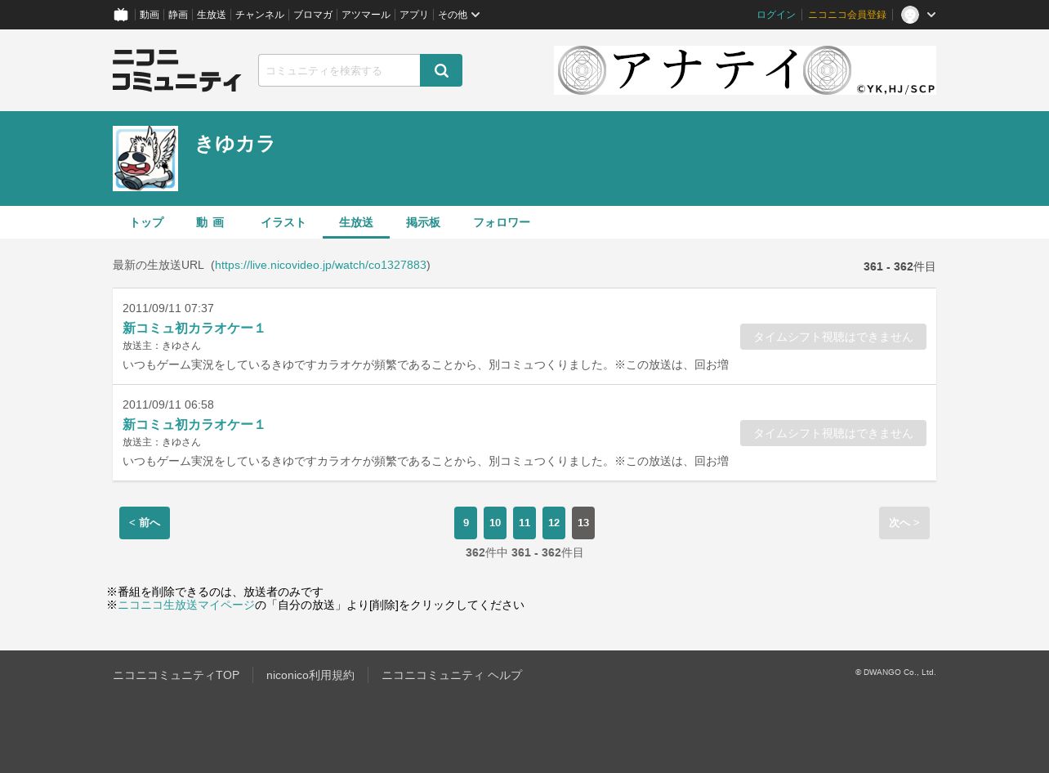Image resolution: width=1049 pixels, height=773 pixels.
Task: Expand the その他 menu
Action: 458,15
